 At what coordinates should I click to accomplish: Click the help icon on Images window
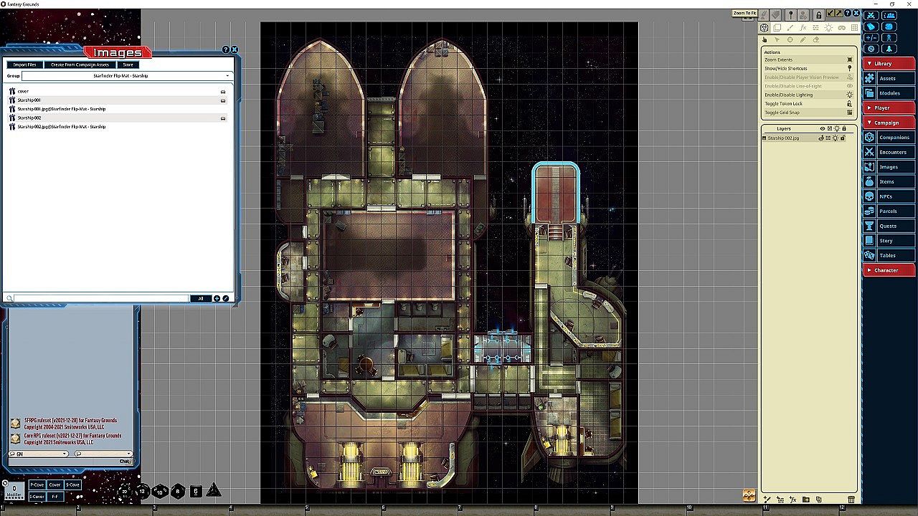point(226,49)
